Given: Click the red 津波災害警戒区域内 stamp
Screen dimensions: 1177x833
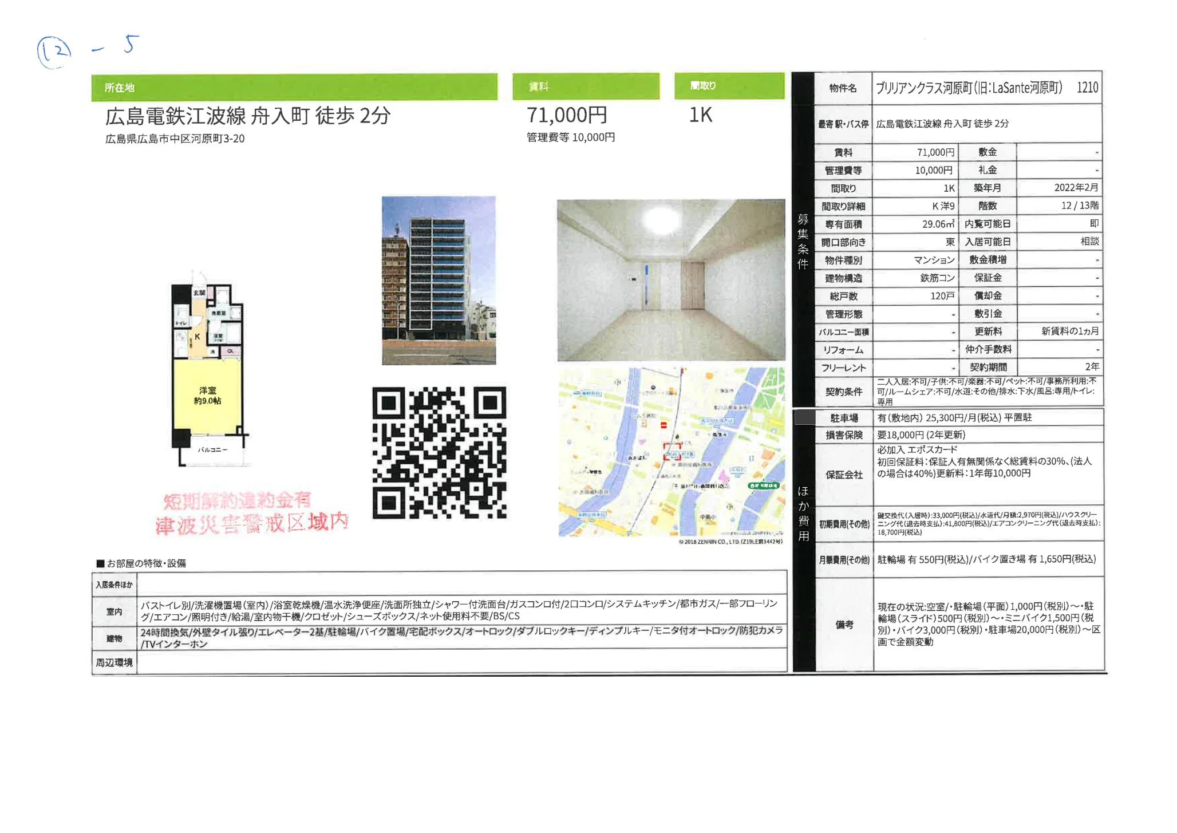Looking at the screenshot, I should coord(252,523).
